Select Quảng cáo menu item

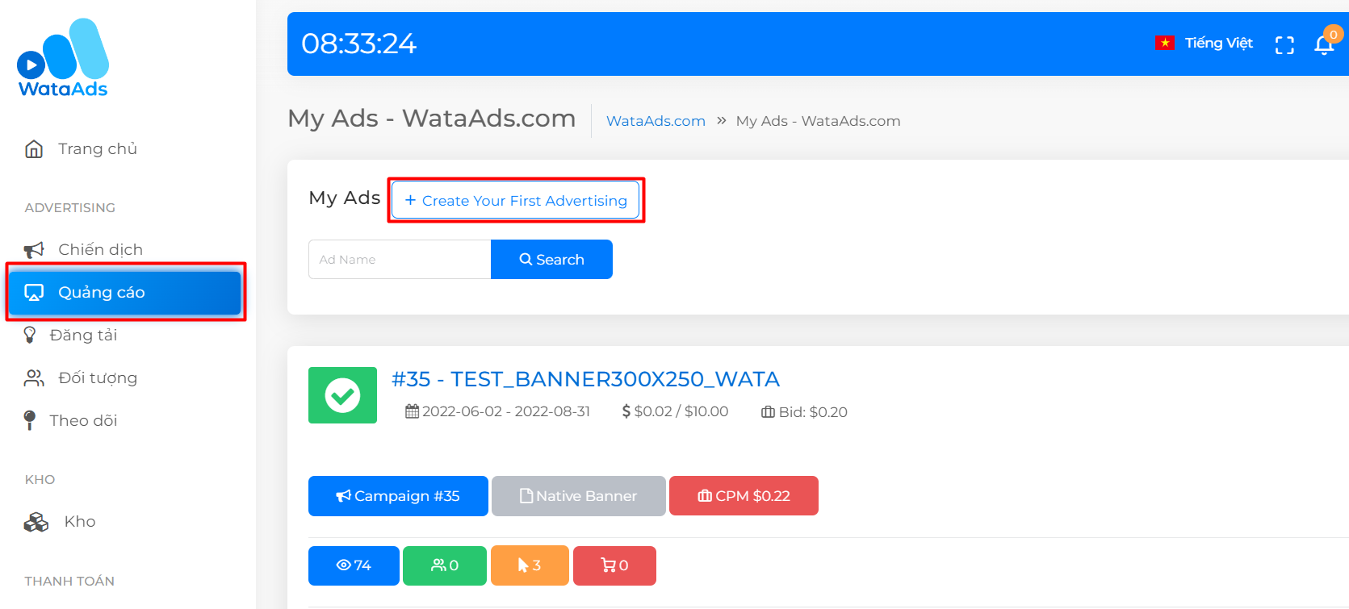pyautogui.click(x=125, y=292)
